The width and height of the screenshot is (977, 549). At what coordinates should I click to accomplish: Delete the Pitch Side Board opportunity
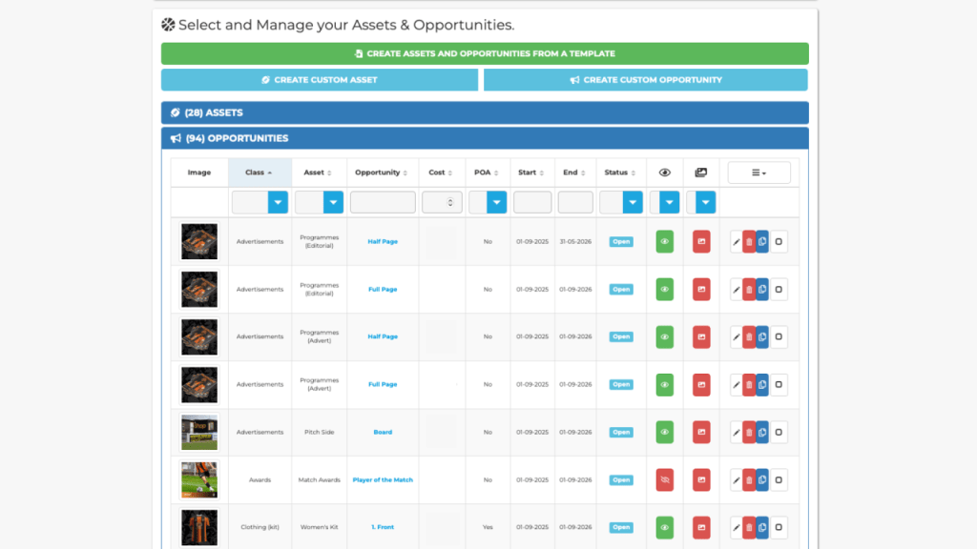click(749, 433)
